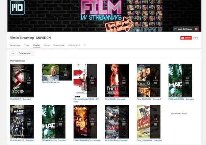Switch to the Video tab

[27, 45]
